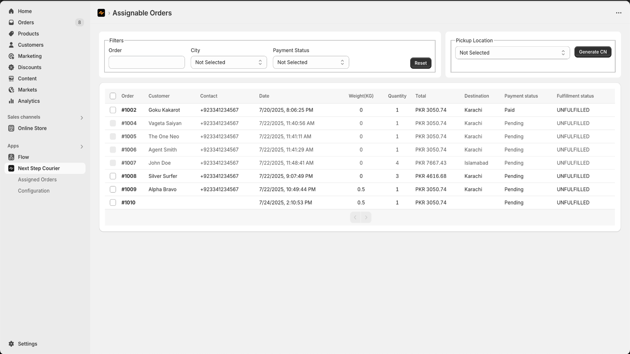The width and height of the screenshot is (630, 354).
Task: Select the checkbox for order #1009
Action: (113, 189)
